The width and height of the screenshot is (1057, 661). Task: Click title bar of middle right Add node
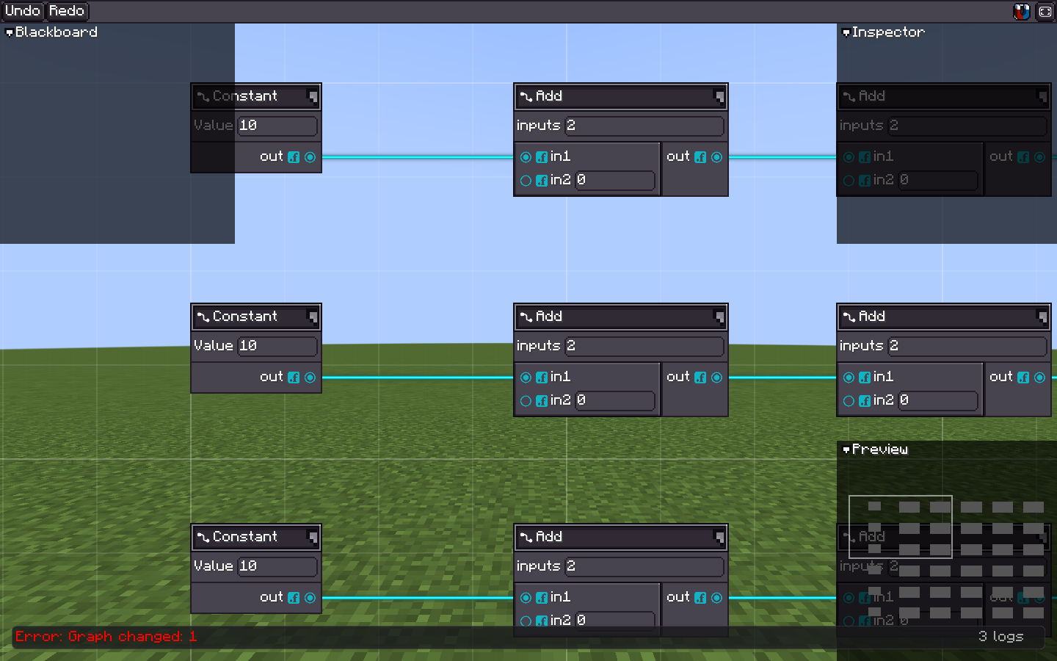pos(944,317)
